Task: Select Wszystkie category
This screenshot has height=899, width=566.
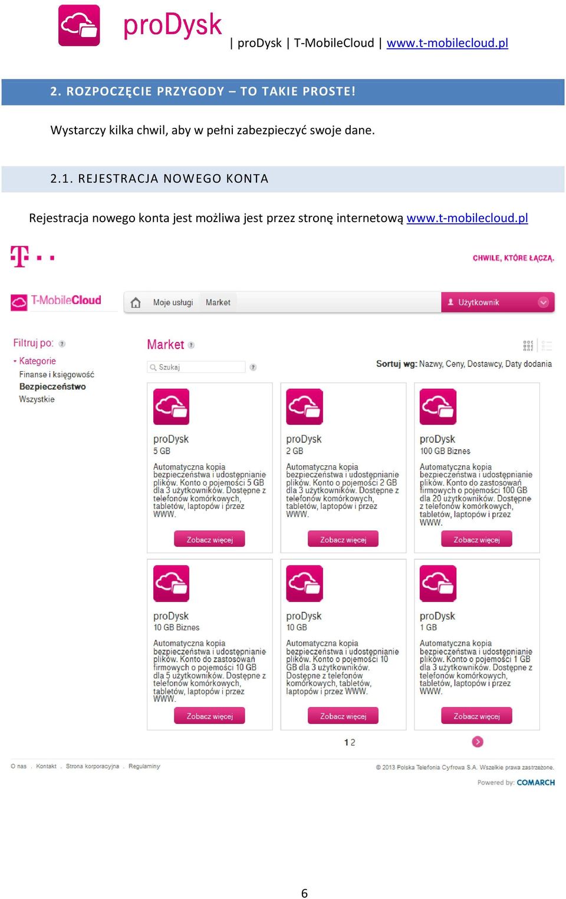Action: 37,399
